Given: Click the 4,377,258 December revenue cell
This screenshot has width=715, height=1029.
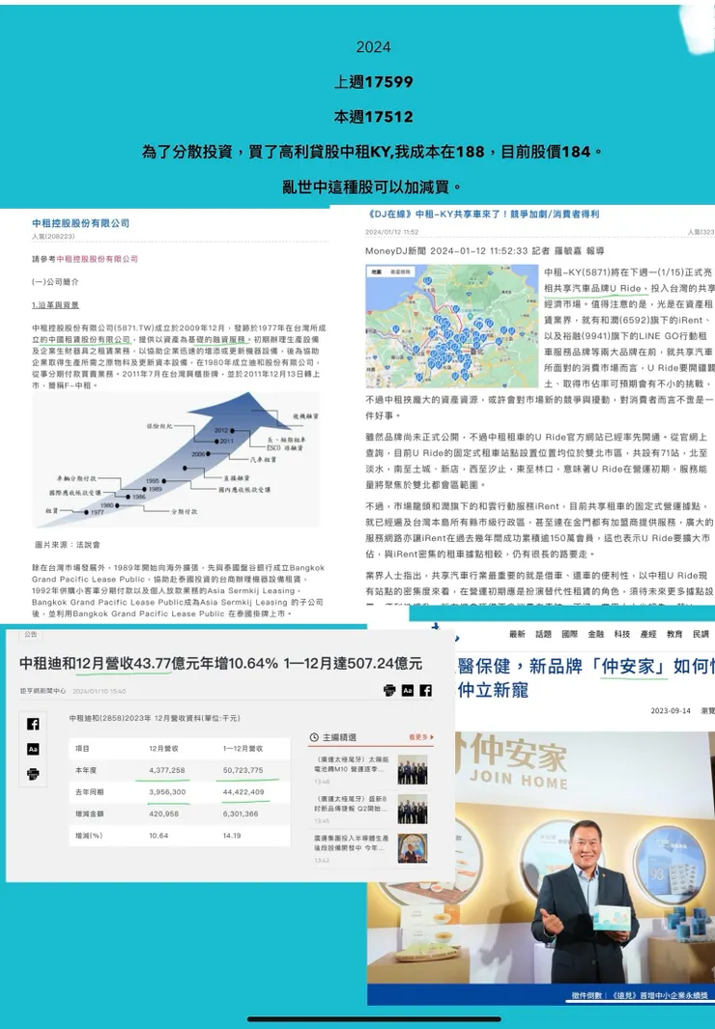Looking at the screenshot, I should click(167, 770).
